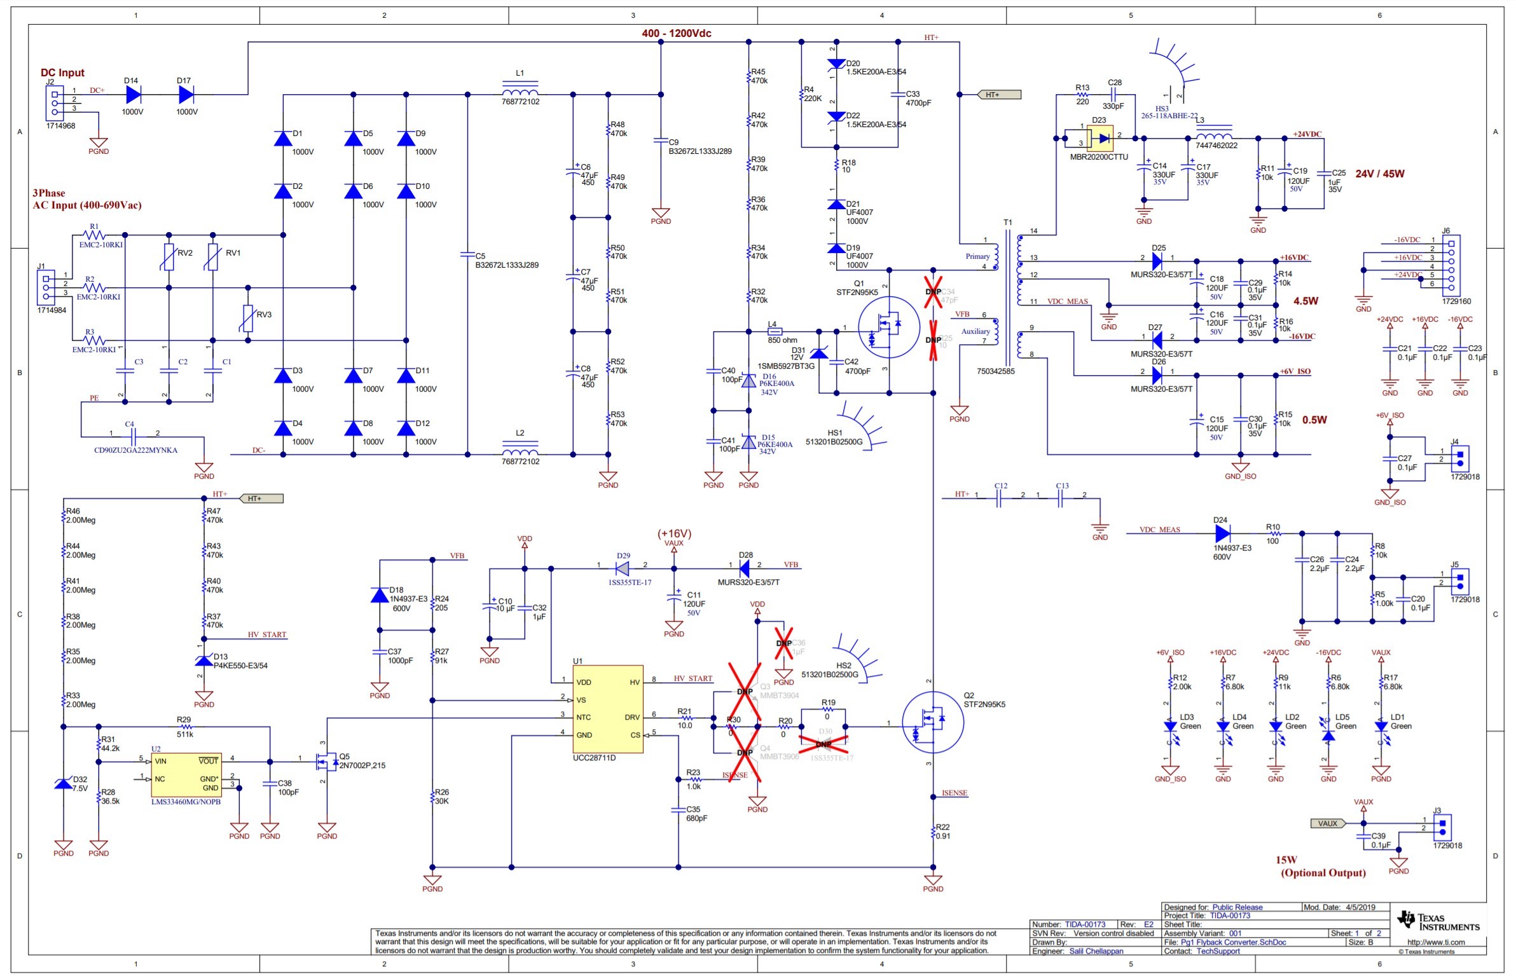The height and width of the screenshot is (979, 1516).
Task: Open the TechSupport contact link
Action: point(1218,951)
